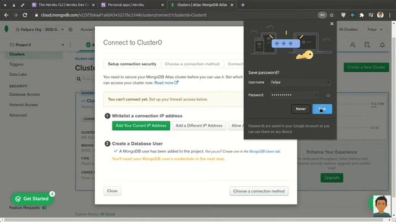Switch to Personal apps Heroku tab
Image resolution: width=396 pixels, height=222 pixels.
click(132, 5)
